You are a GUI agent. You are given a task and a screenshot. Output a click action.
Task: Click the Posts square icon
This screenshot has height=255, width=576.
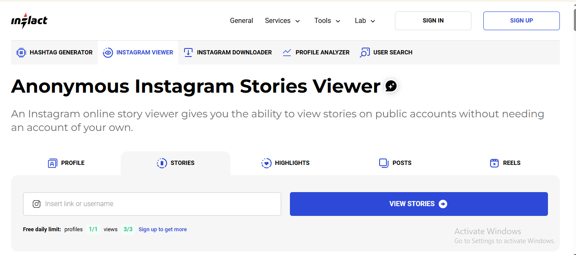point(384,163)
